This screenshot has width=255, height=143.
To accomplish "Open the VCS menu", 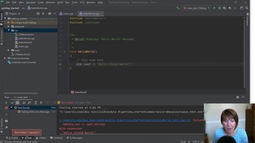I will point(82,2).
